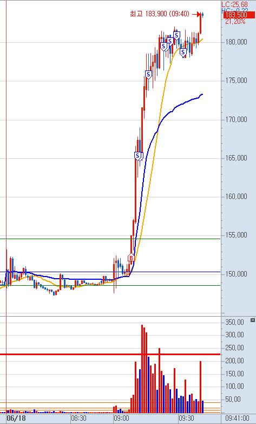The width and height of the screenshot is (256, 424).
Task: Click the 180,000 price axis label
Action: 237,42
